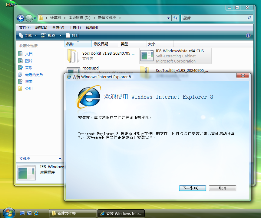Open the Organize (组织) dropdown menu
261x218 pixels.
(28, 35)
